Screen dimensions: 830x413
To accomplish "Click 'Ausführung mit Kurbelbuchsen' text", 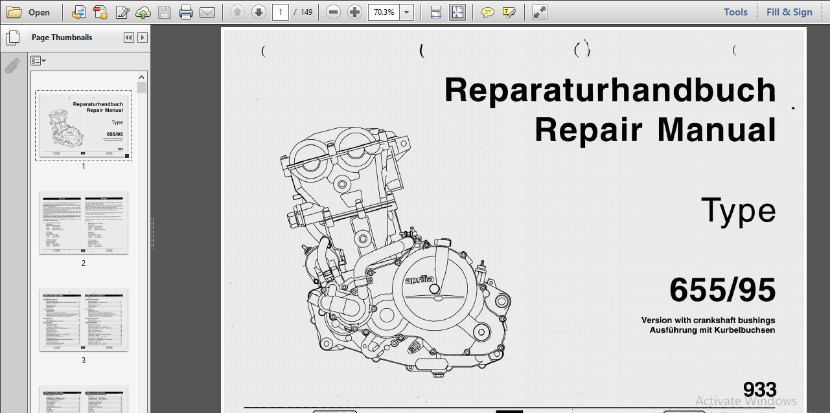I will (712, 330).
